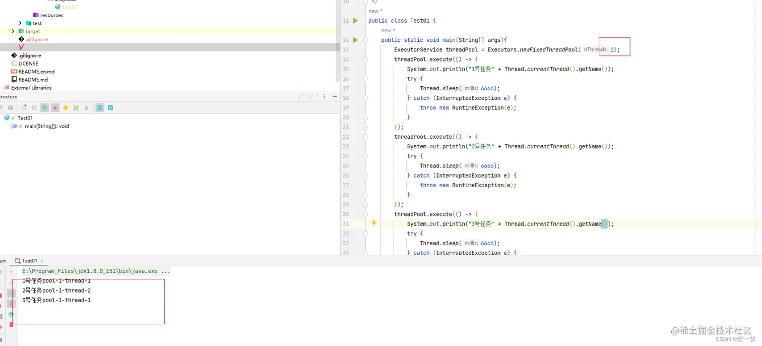The height and width of the screenshot is (346, 762).
Task: Toggle show inherited members icon in Structure
Action: click(x=24, y=108)
